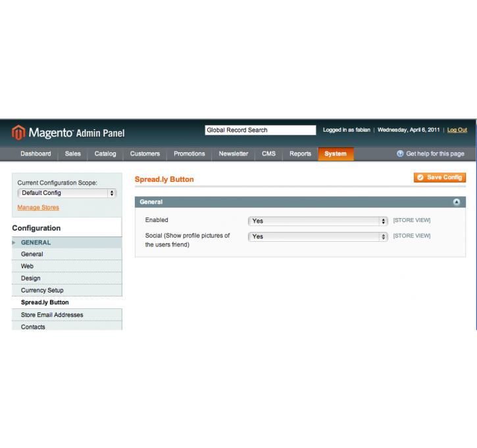Click STORE VIEW text beside Social
Screen dimensions: 477x448
point(412,236)
